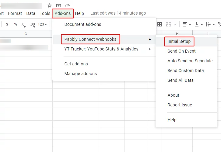This screenshot has height=152, width=221.
Task: Click the move to folder icon
Action: tap(58, 6)
